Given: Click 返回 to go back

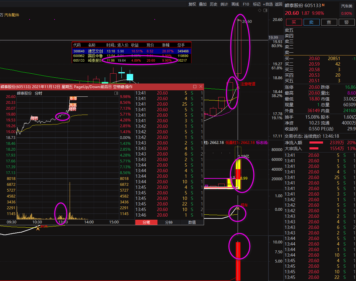Looking at the screenshot, I should tap(278, 4).
